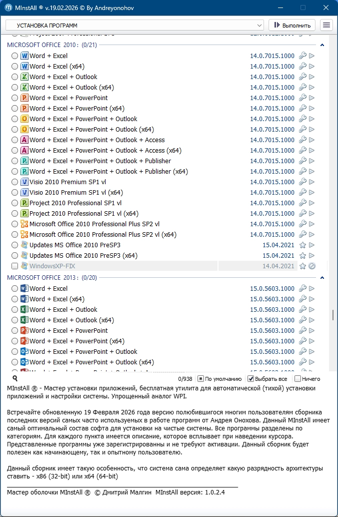Click key icon for Office 2010 Word + Excel + Outlook
This screenshot has height=517, width=338.
[302, 77]
